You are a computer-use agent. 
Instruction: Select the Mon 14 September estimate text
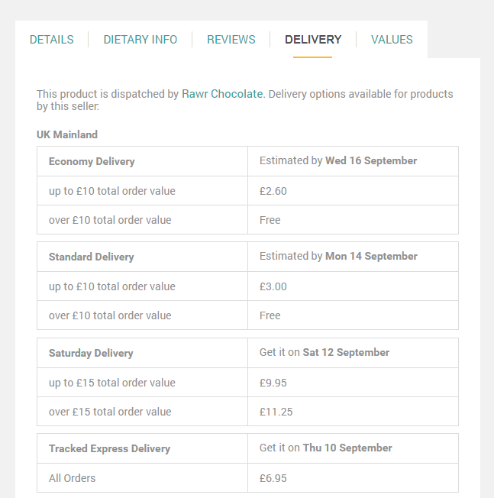[371, 256]
